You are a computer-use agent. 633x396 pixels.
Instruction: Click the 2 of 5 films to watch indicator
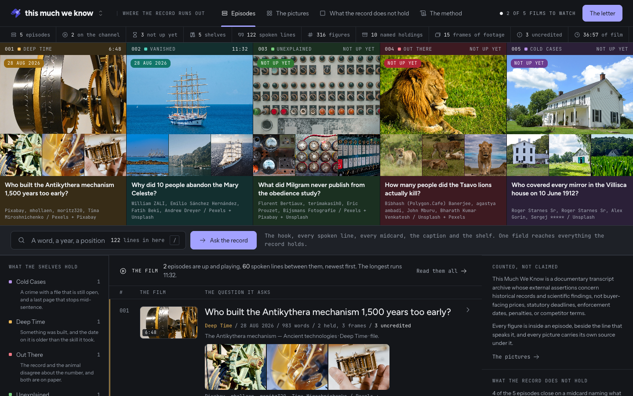click(x=538, y=13)
